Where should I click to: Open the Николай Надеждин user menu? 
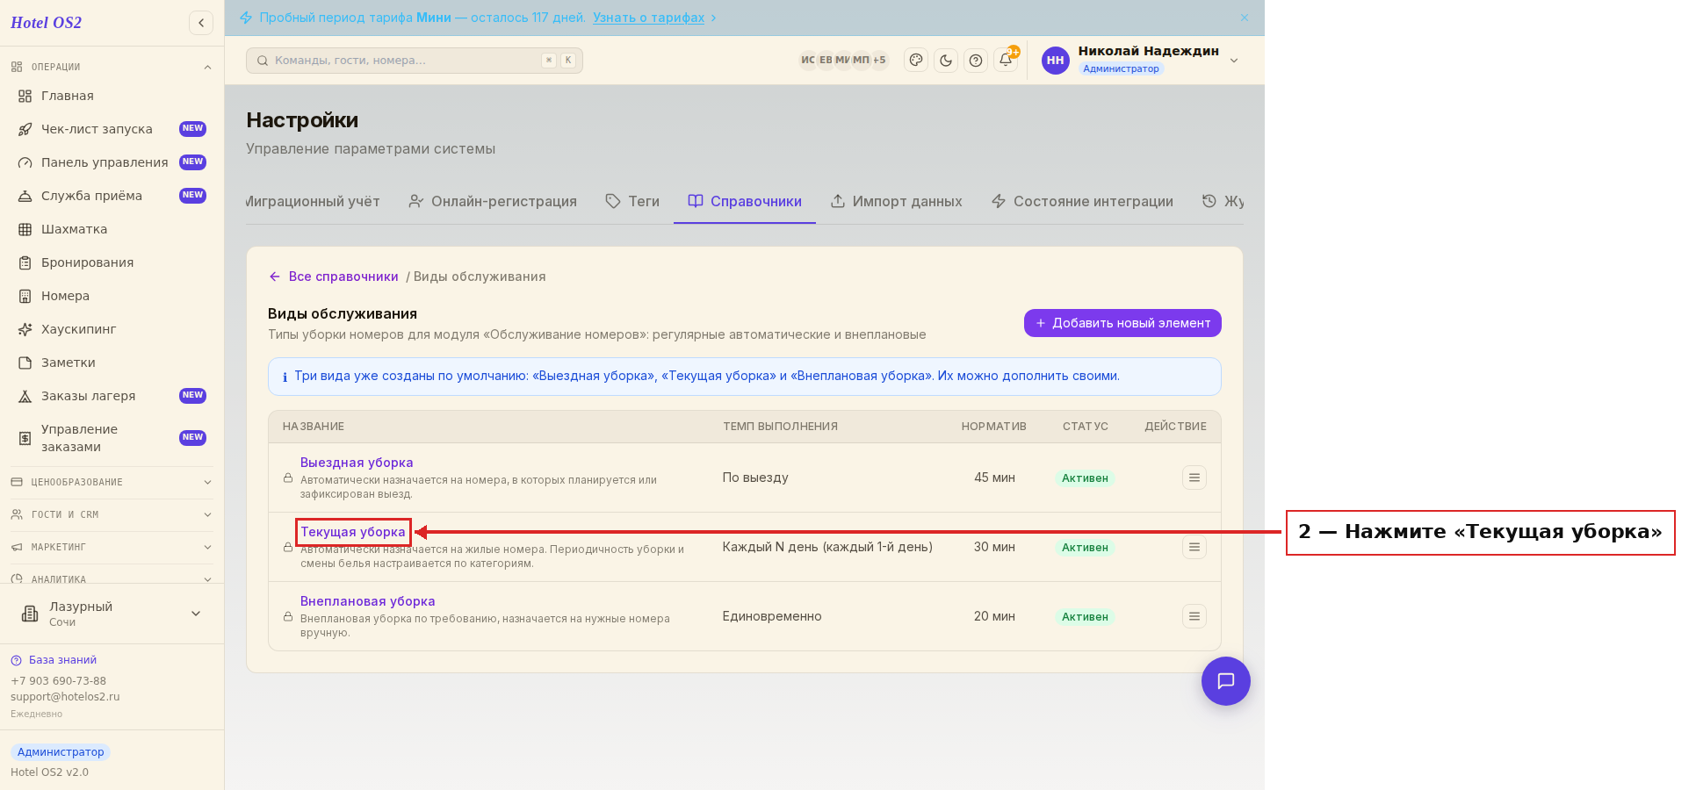[1142, 60]
